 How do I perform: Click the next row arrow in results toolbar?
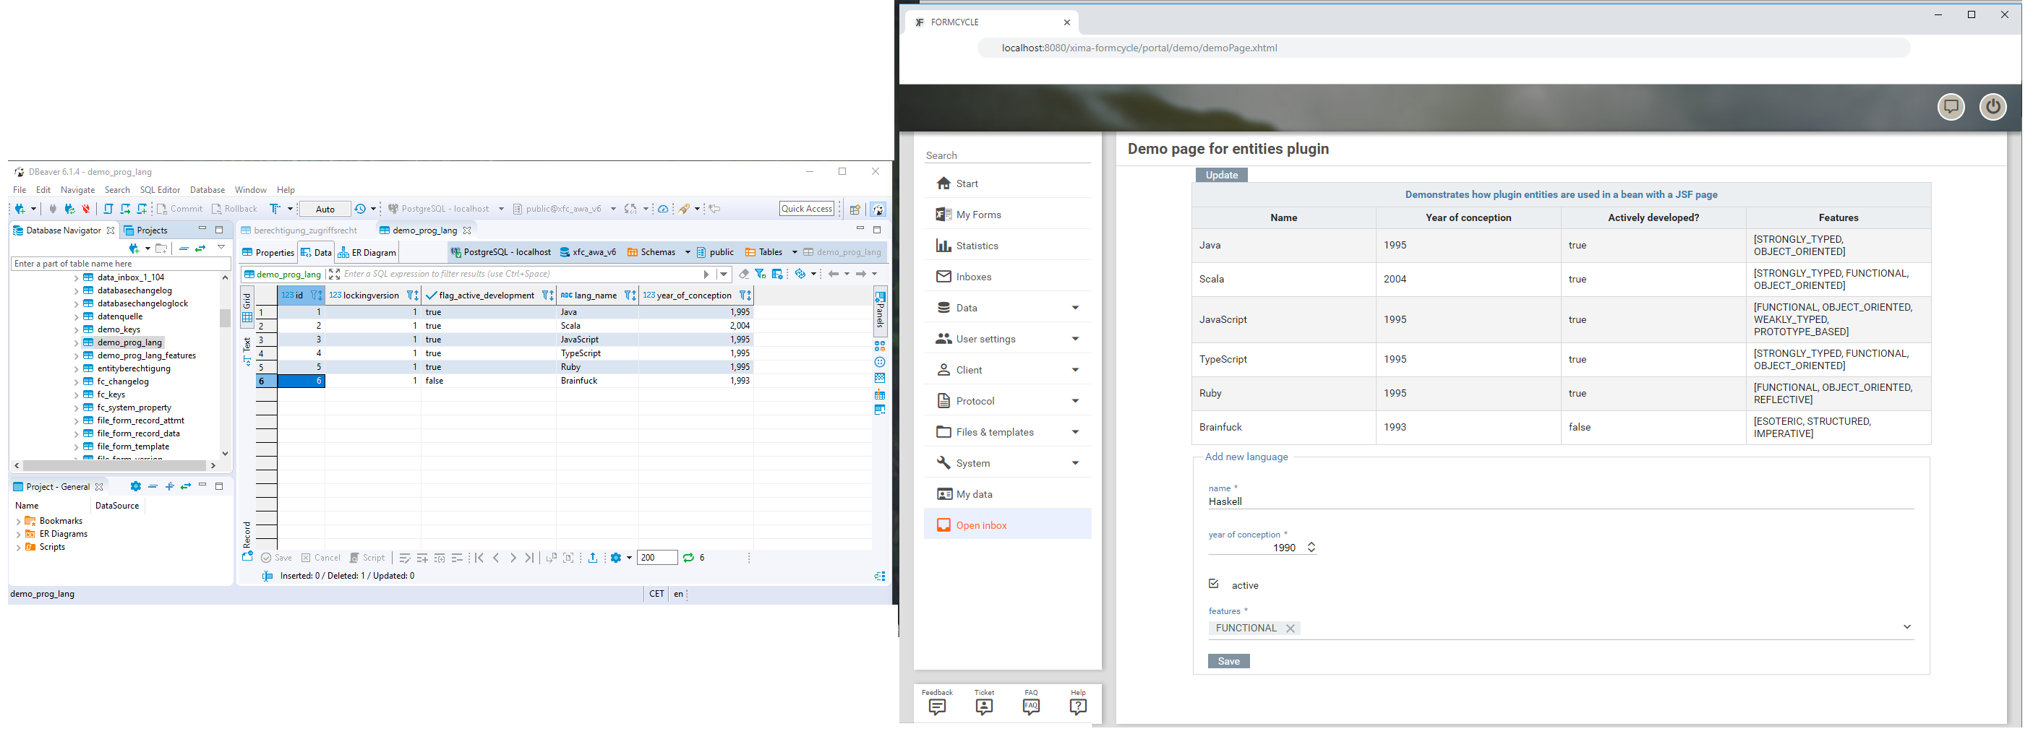tap(513, 558)
